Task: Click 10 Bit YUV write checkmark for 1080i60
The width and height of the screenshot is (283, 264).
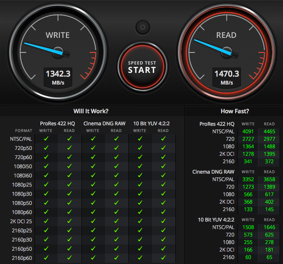Action: click(x=140, y=175)
